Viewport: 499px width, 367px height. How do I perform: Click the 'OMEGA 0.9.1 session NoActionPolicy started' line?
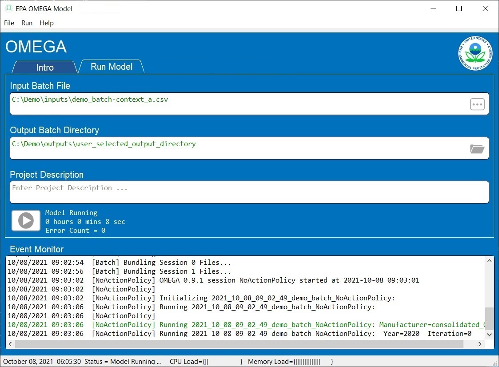213,280
